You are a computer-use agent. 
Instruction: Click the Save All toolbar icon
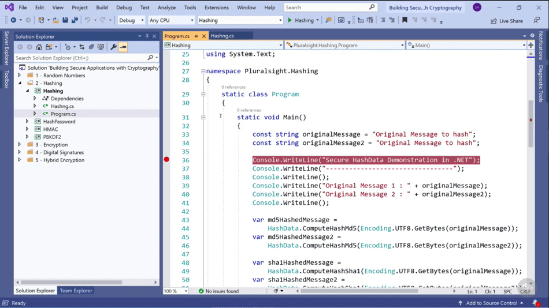click(75, 20)
